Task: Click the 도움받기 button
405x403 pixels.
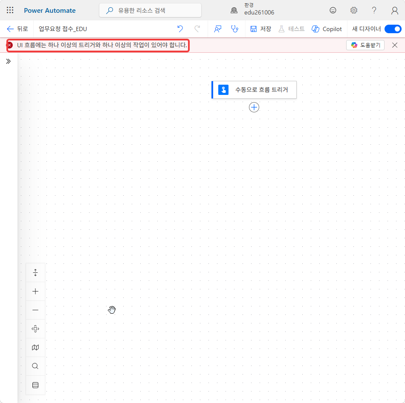Action: (365, 45)
